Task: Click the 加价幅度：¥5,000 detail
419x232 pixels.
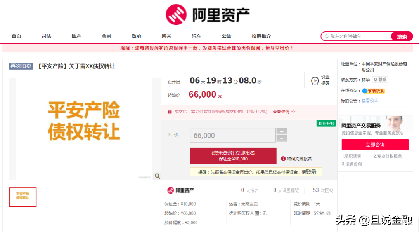Action: 181,223
